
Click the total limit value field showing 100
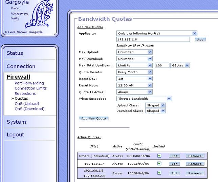[x=162, y=65]
